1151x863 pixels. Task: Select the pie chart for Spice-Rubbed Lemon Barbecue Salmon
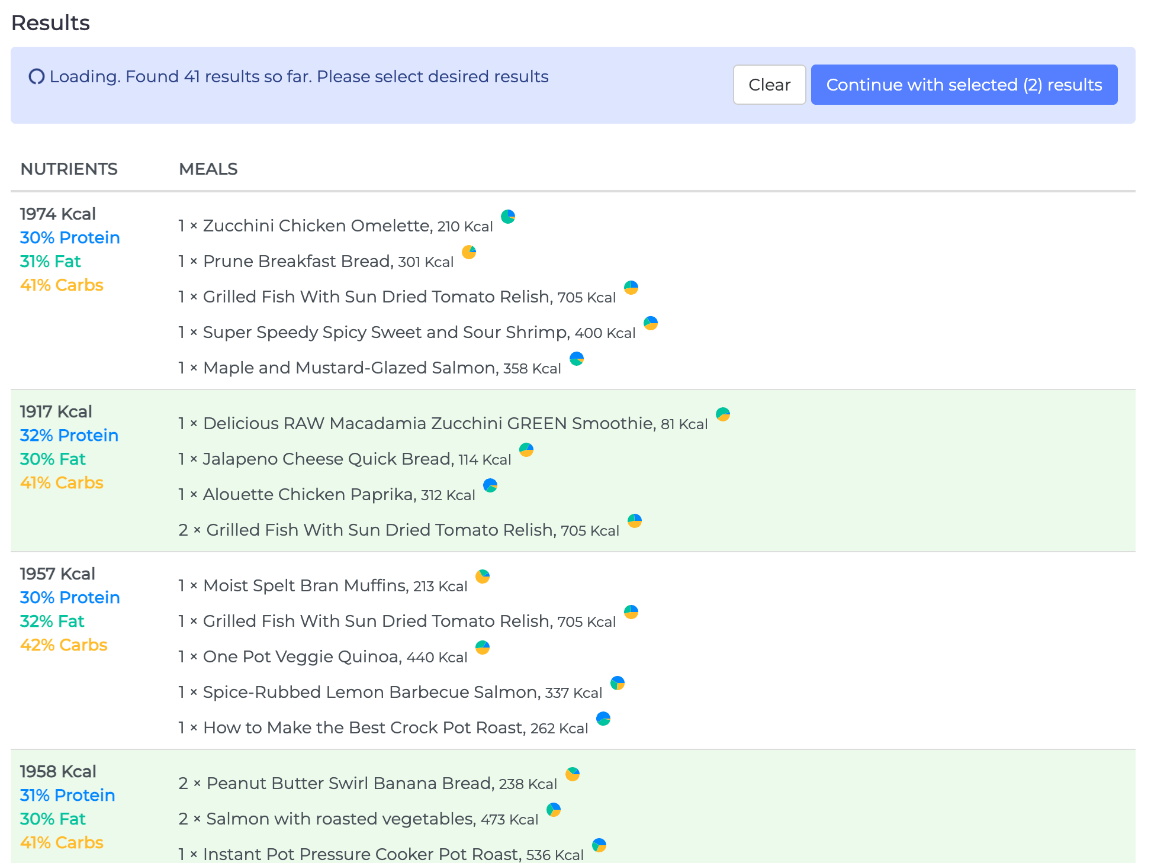coord(616,683)
